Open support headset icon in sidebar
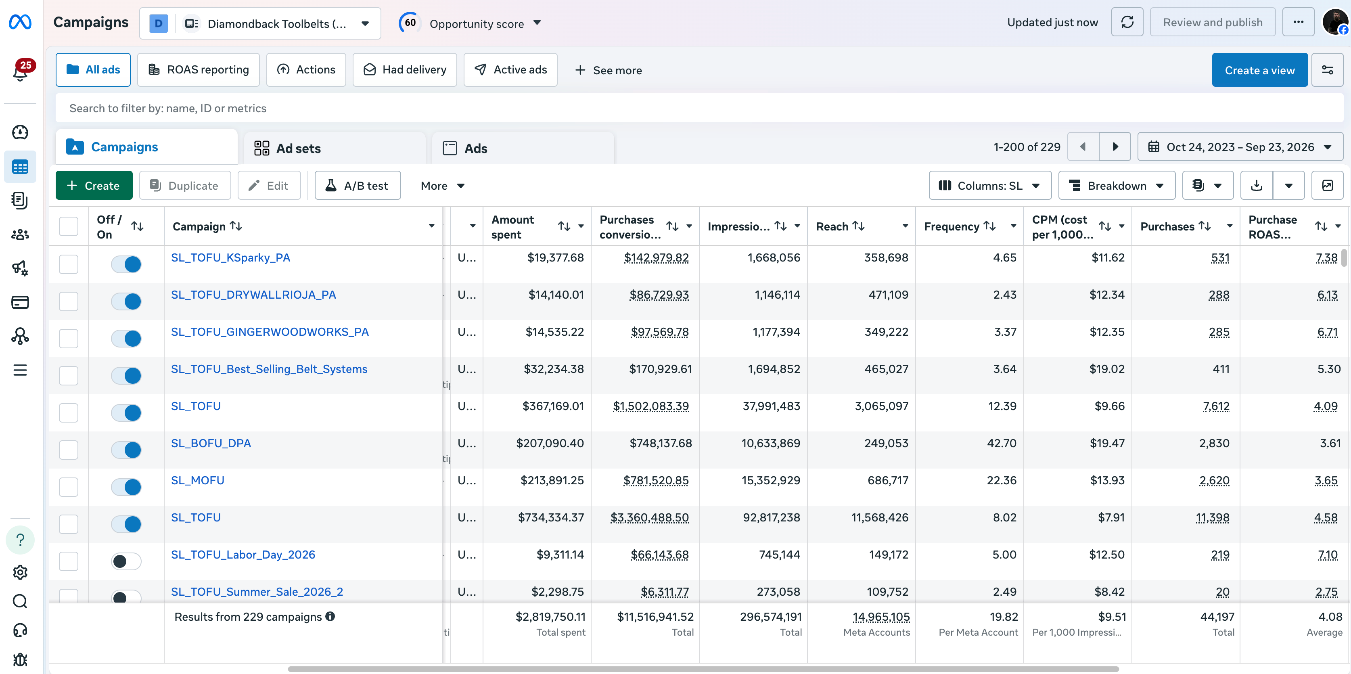Screen dimensions: 1351x674 point(20,630)
